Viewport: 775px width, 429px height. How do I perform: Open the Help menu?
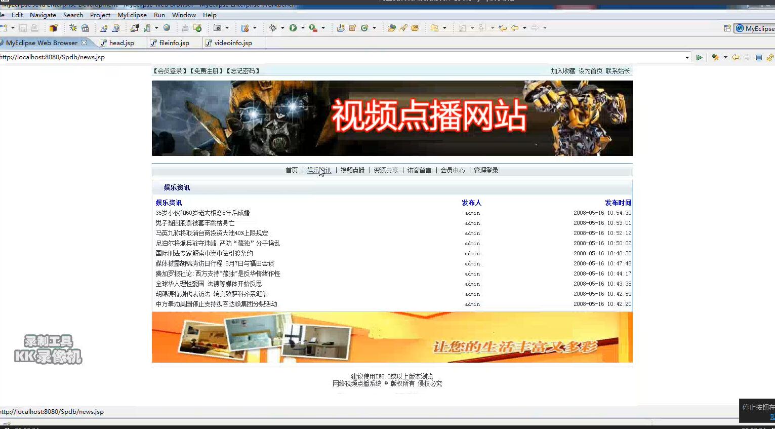click(x=210, y=15)
